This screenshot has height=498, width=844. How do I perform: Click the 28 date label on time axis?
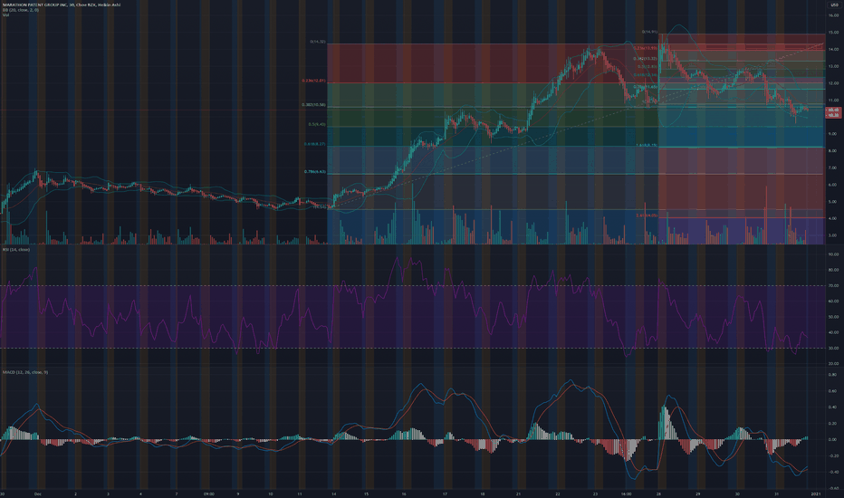point(658,493)
